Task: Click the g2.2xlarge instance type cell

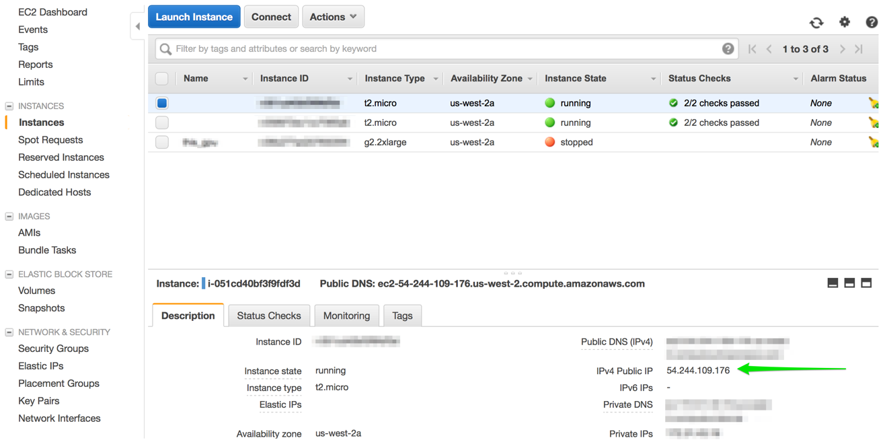Action: (x=385, y=142)
